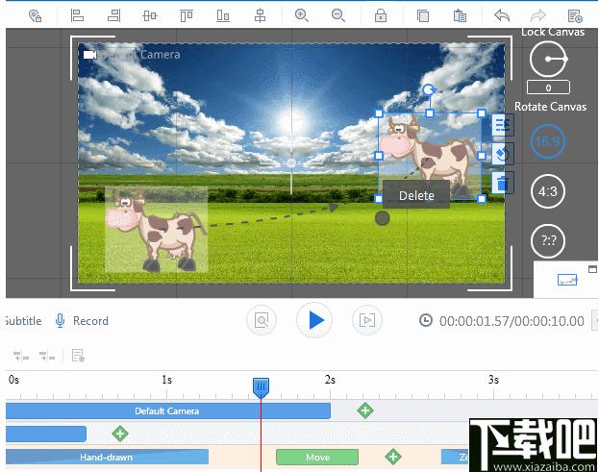The image size is (599, 472).
Task: Select the Move animation block on timeline
Action: pyautogui.click(x=317, y=458)
